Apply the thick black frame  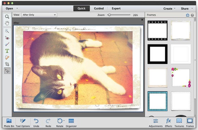(x=157, y=54)
